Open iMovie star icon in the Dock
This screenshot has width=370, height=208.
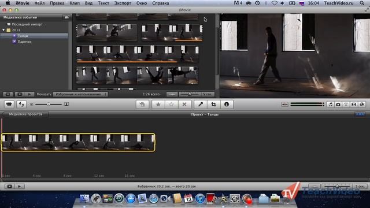click(223, 199)
